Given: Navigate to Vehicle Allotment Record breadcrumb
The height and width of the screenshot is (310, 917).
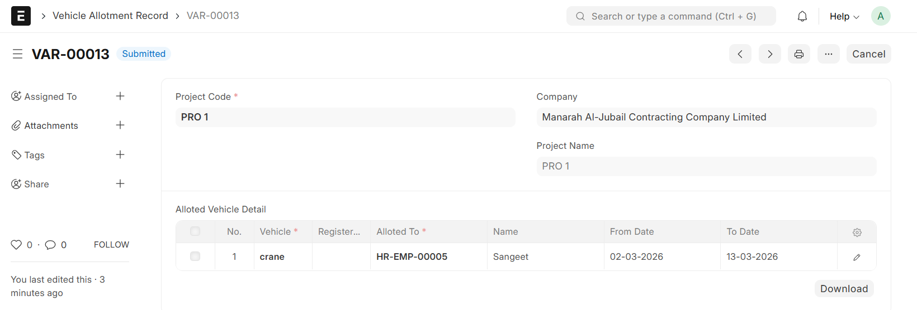Looking at the screenshot, I should tap(110, 16).
